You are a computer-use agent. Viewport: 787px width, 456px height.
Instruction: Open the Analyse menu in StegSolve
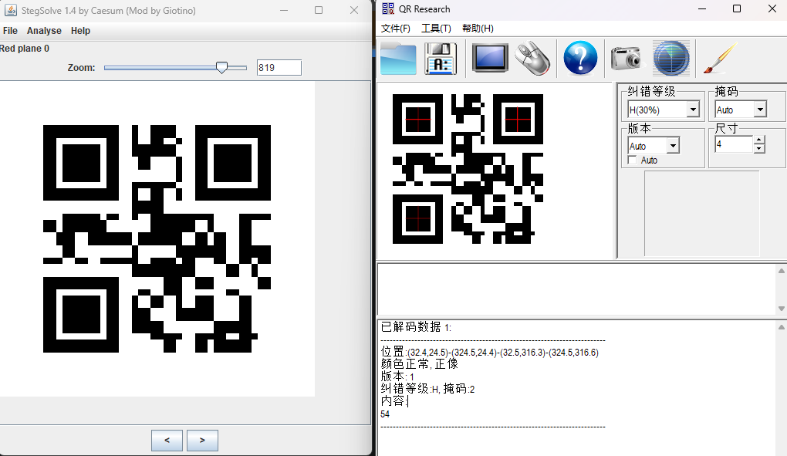click(44, 30)
